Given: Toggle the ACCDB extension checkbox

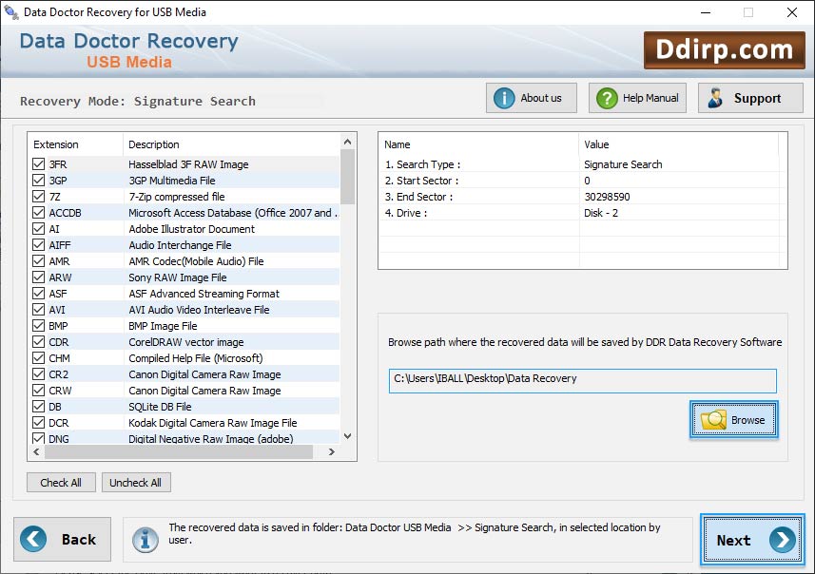Looking at the screenshot, I should [x=38, y=213].
